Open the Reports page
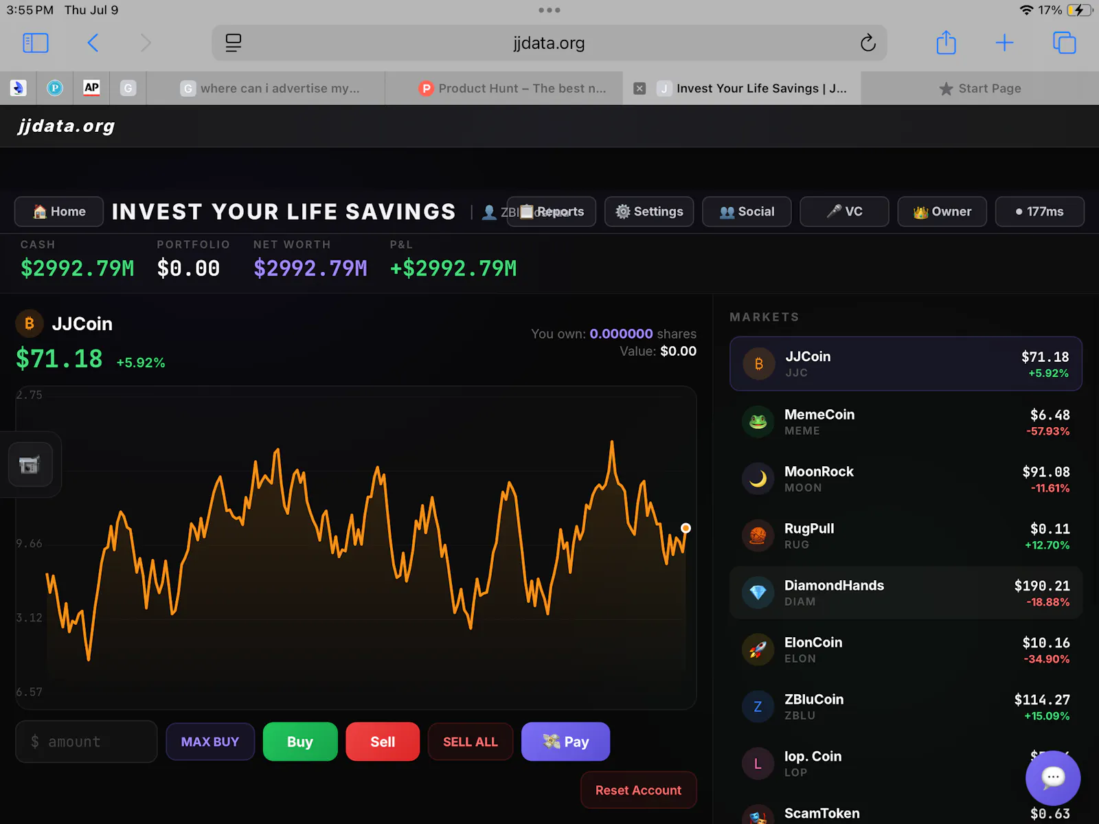This screenshot has height=824, width=1099. (552, 211)
